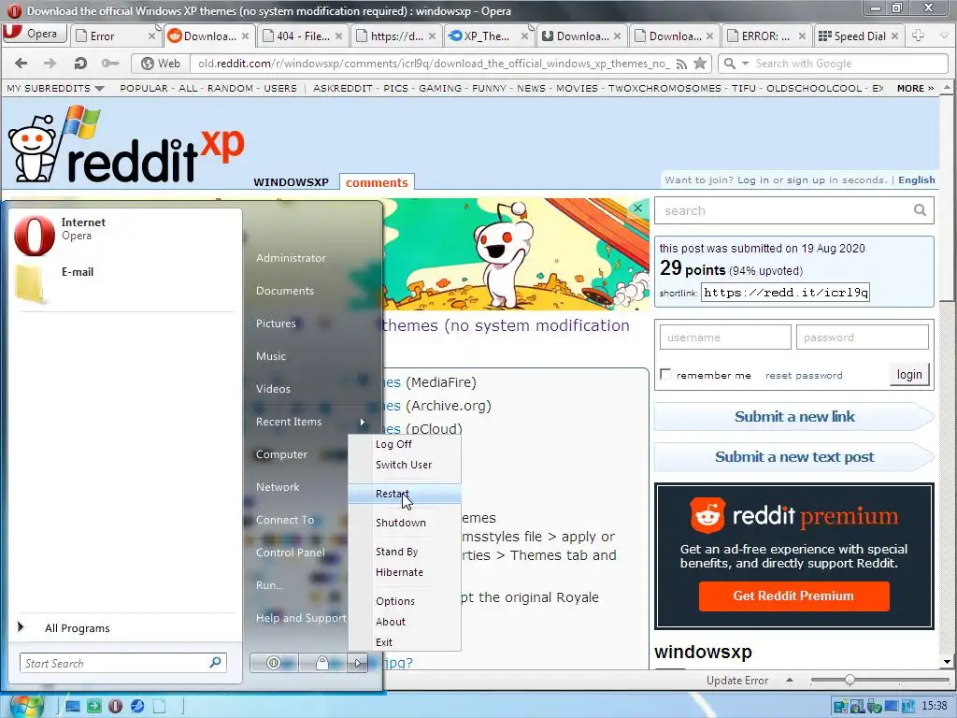This screenshot has width=957, height=718.
Task: Bookmark page with the star icon
Action: pos(700,63)
